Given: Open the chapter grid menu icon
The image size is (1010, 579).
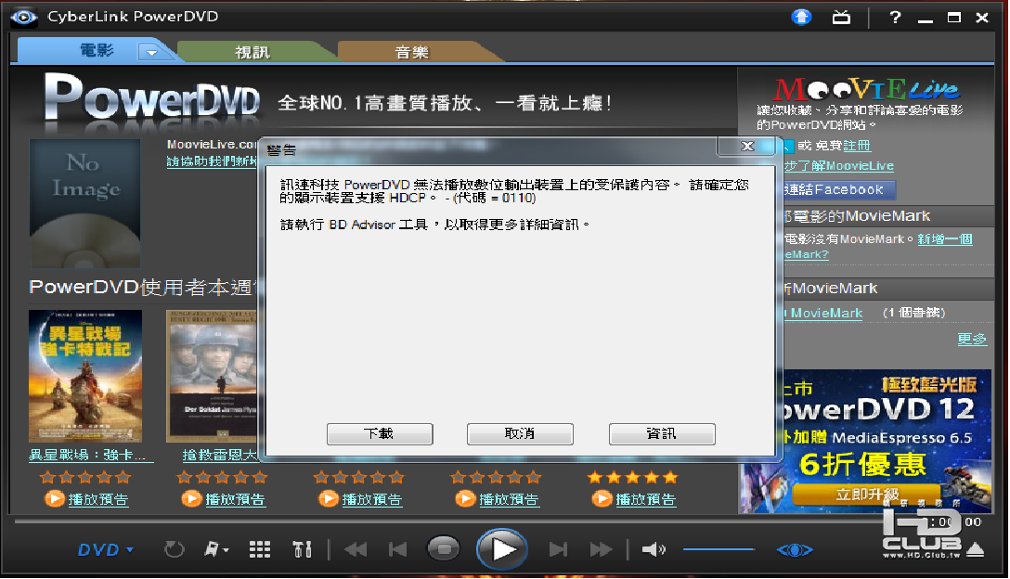Looking at the screenshot, I should pyautogui.click(x=260, y=549).
